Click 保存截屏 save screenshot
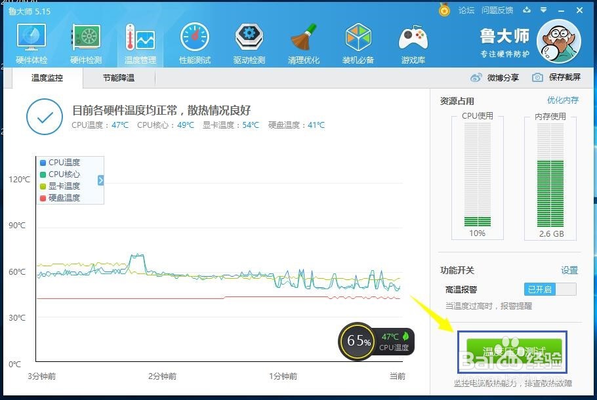 pyautogui.click(x=565, y=77)
